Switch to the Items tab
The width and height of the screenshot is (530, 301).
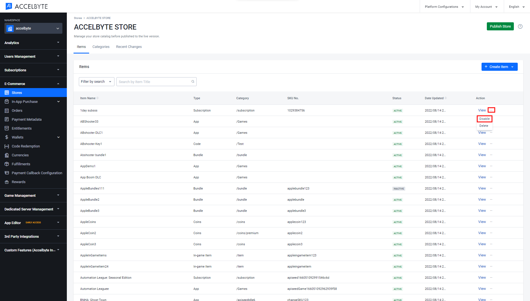click(81, 47)
